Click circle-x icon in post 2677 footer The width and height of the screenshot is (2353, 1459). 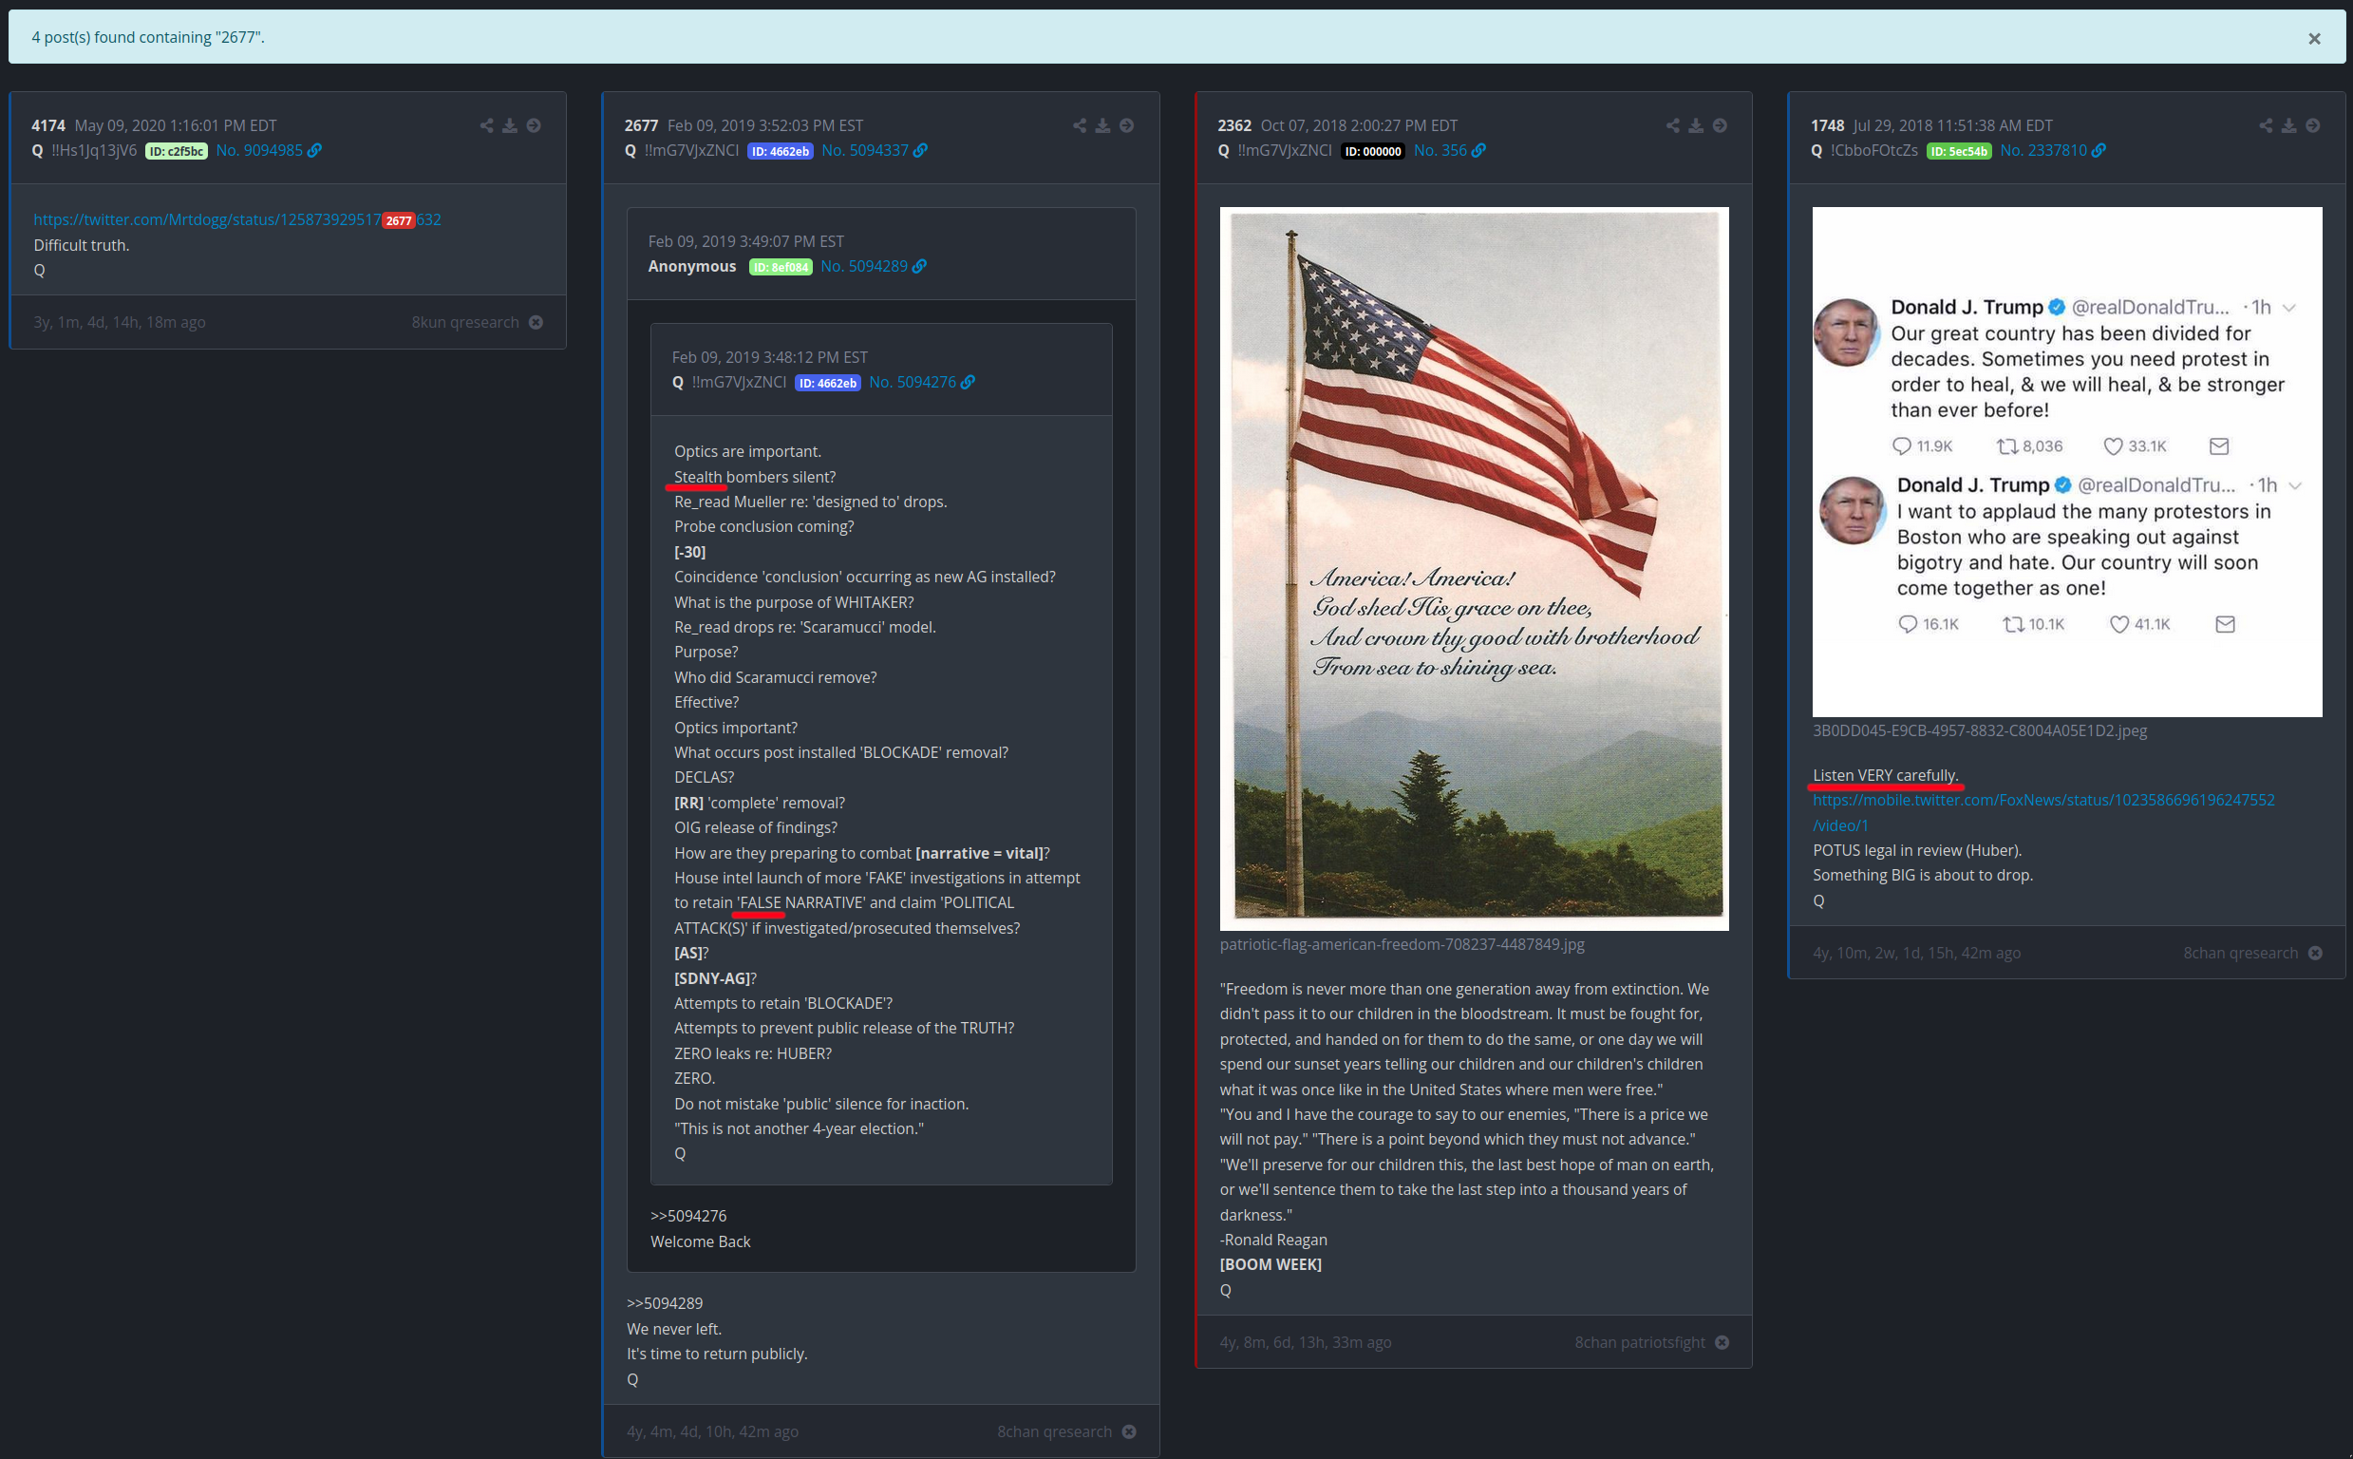1128,1432
